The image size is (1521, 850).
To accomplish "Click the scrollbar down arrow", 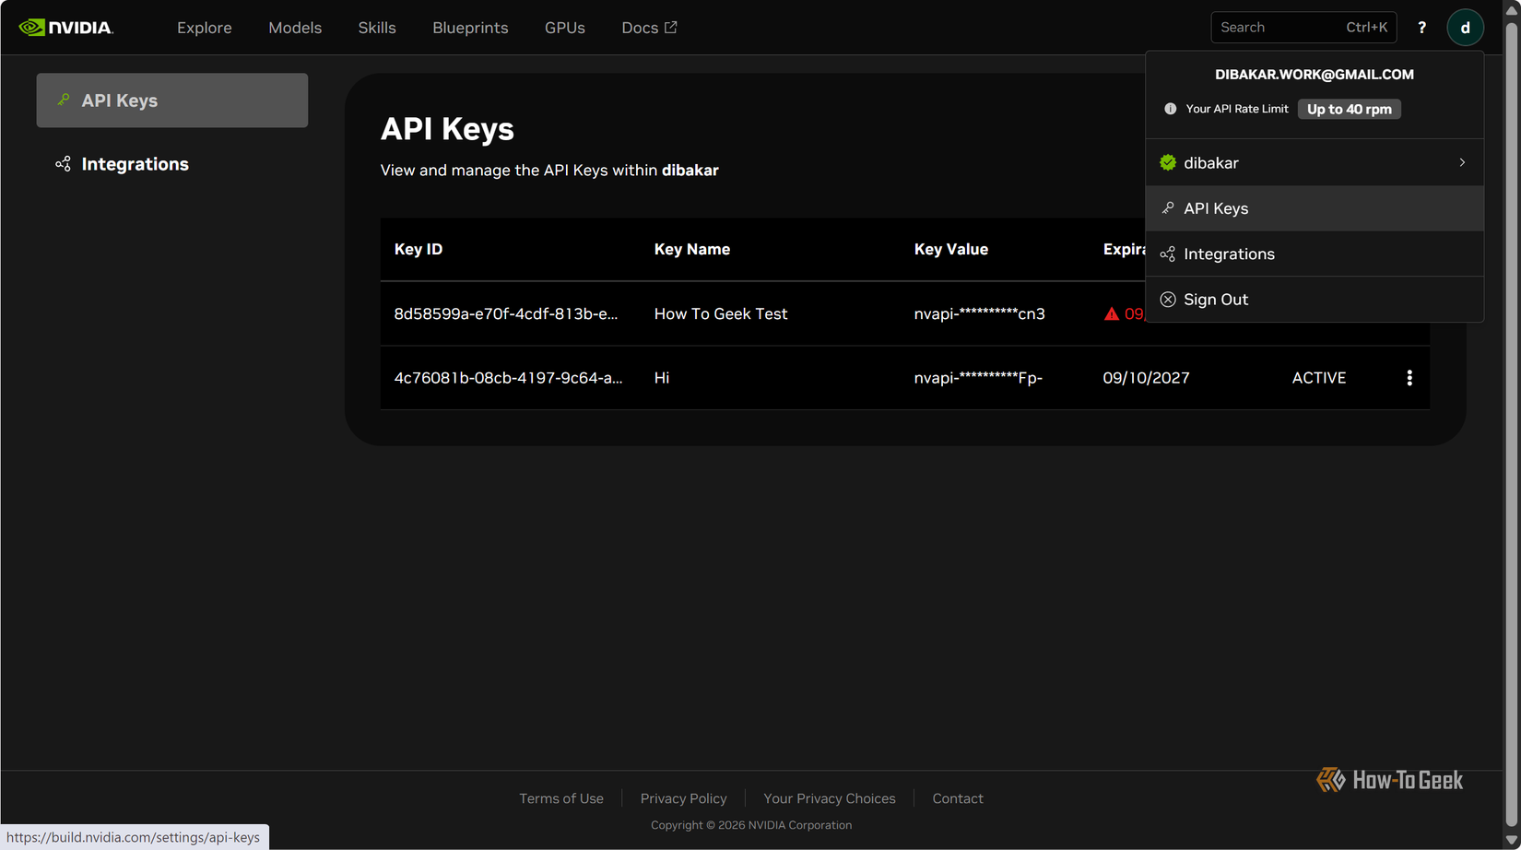I will [x=1512, y=840].
